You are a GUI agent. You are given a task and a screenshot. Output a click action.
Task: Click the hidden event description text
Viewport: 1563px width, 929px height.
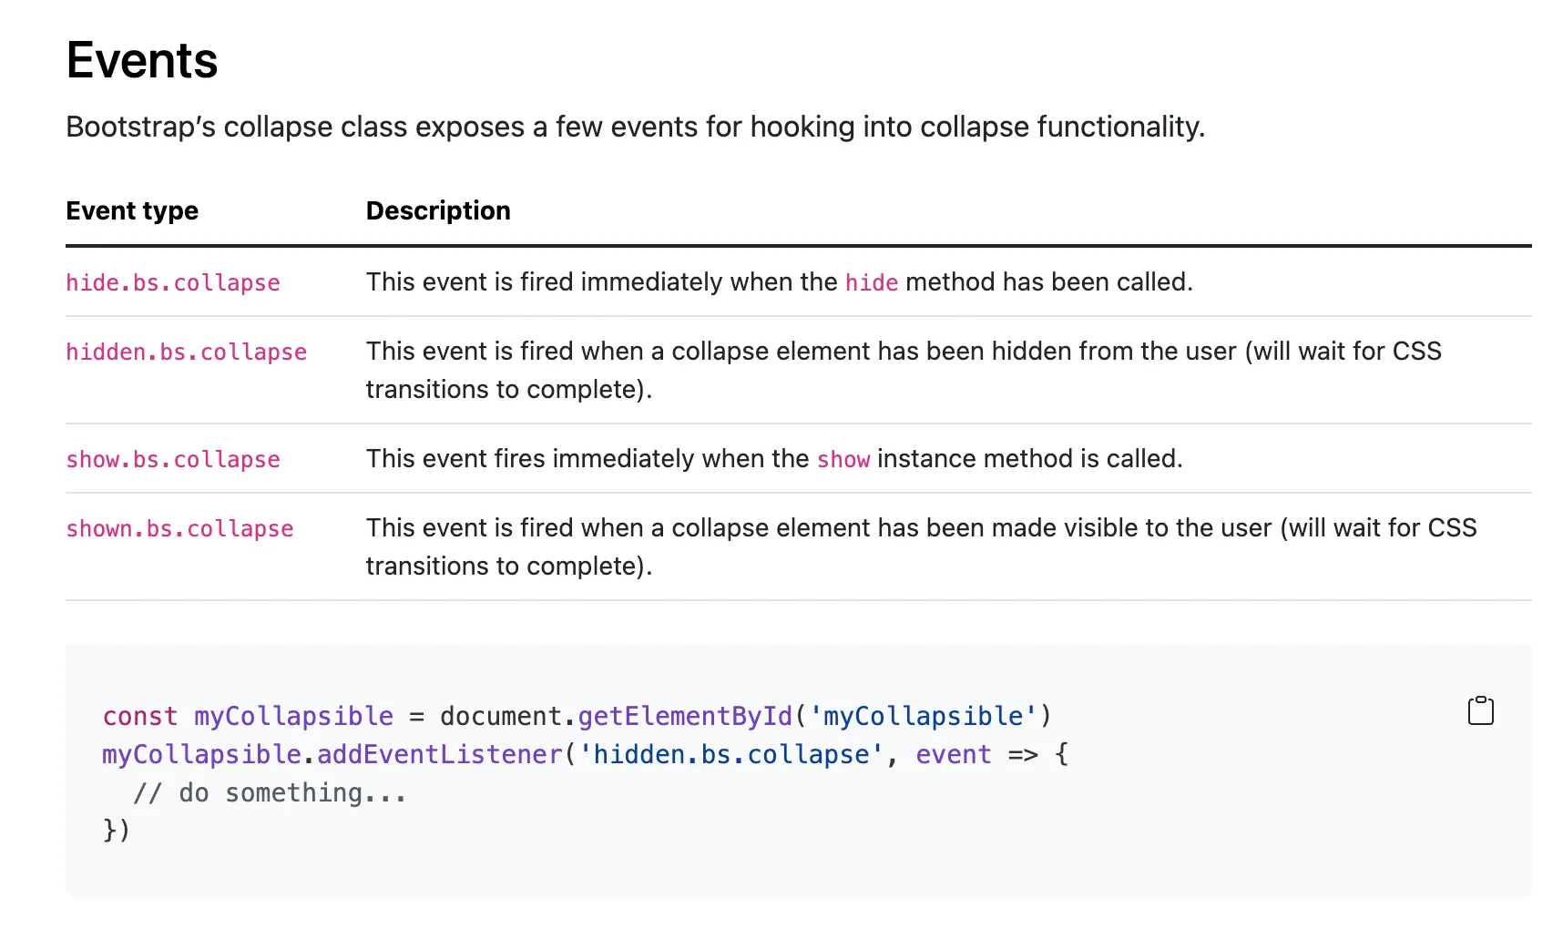[904, 371]
